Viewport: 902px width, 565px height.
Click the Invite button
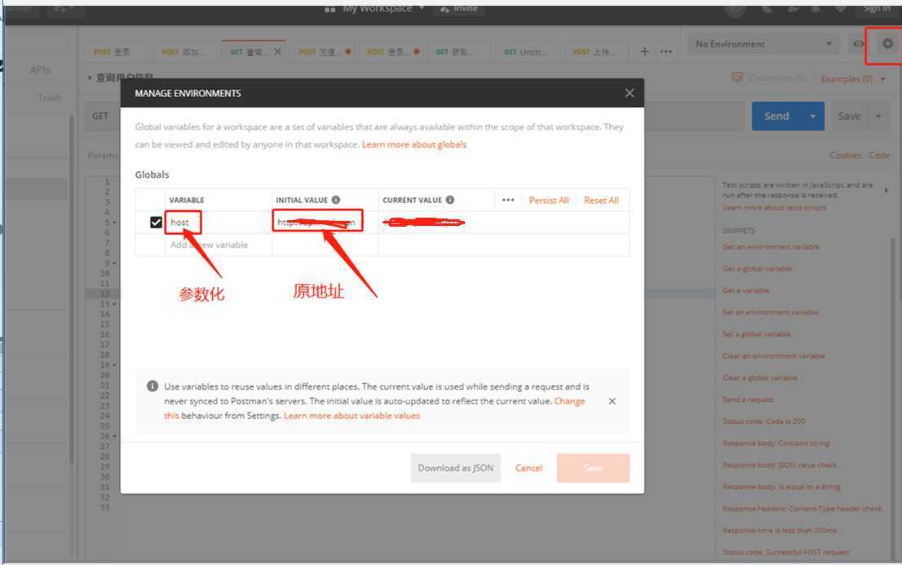[460, 9]
